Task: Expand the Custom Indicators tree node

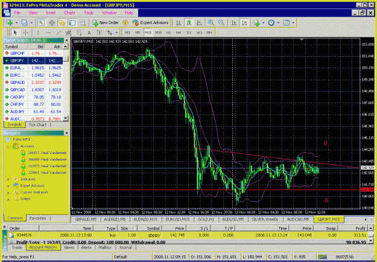Action: tap(8, 193)
